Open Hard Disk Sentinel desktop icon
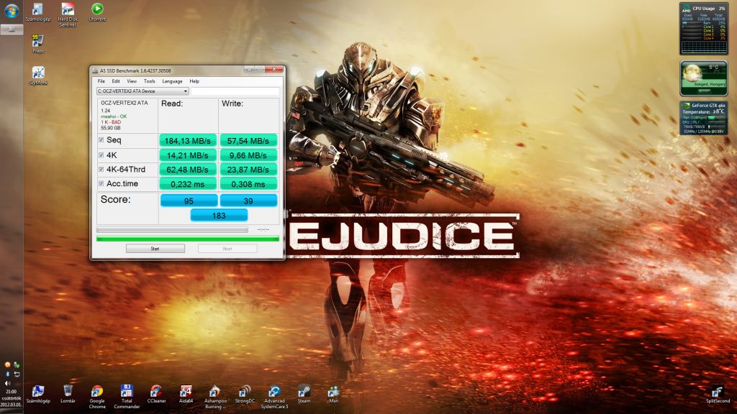Viewport: 737px width, 414px height. pos(68,14)
